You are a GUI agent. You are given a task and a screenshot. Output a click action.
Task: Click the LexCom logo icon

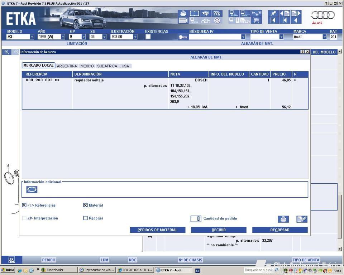(11, 260)
